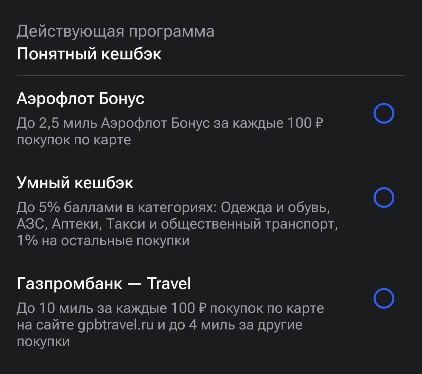Image resolution: width=422 pixels, height=374 pixels.
Task: Select the Аэрофлот Бонус radio button
Action: tap(384, 113)
